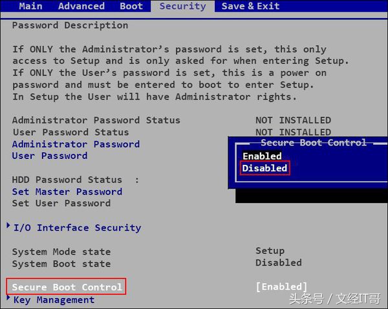Switch to the Advanced tab

[x=81, y=6]
